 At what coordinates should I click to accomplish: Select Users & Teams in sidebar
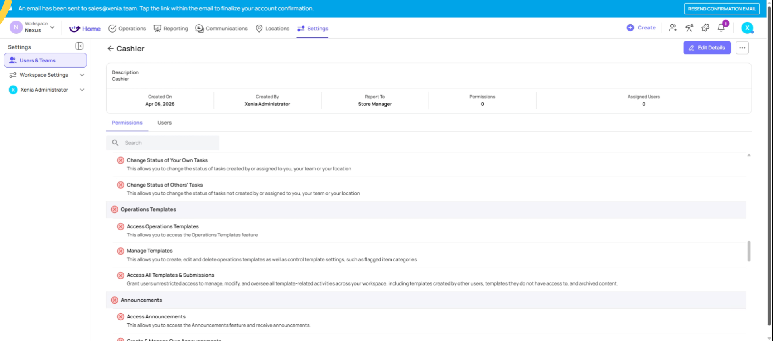[x=45, y=60]
